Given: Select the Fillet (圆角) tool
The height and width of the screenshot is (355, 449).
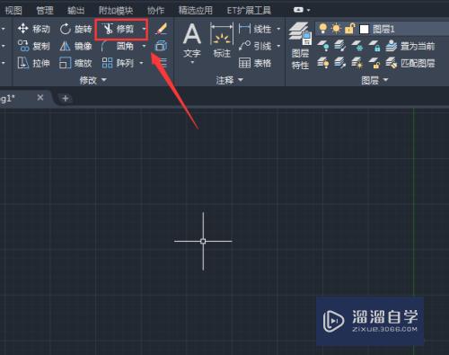Looking at the screenshot, I should tap(119, 46).
